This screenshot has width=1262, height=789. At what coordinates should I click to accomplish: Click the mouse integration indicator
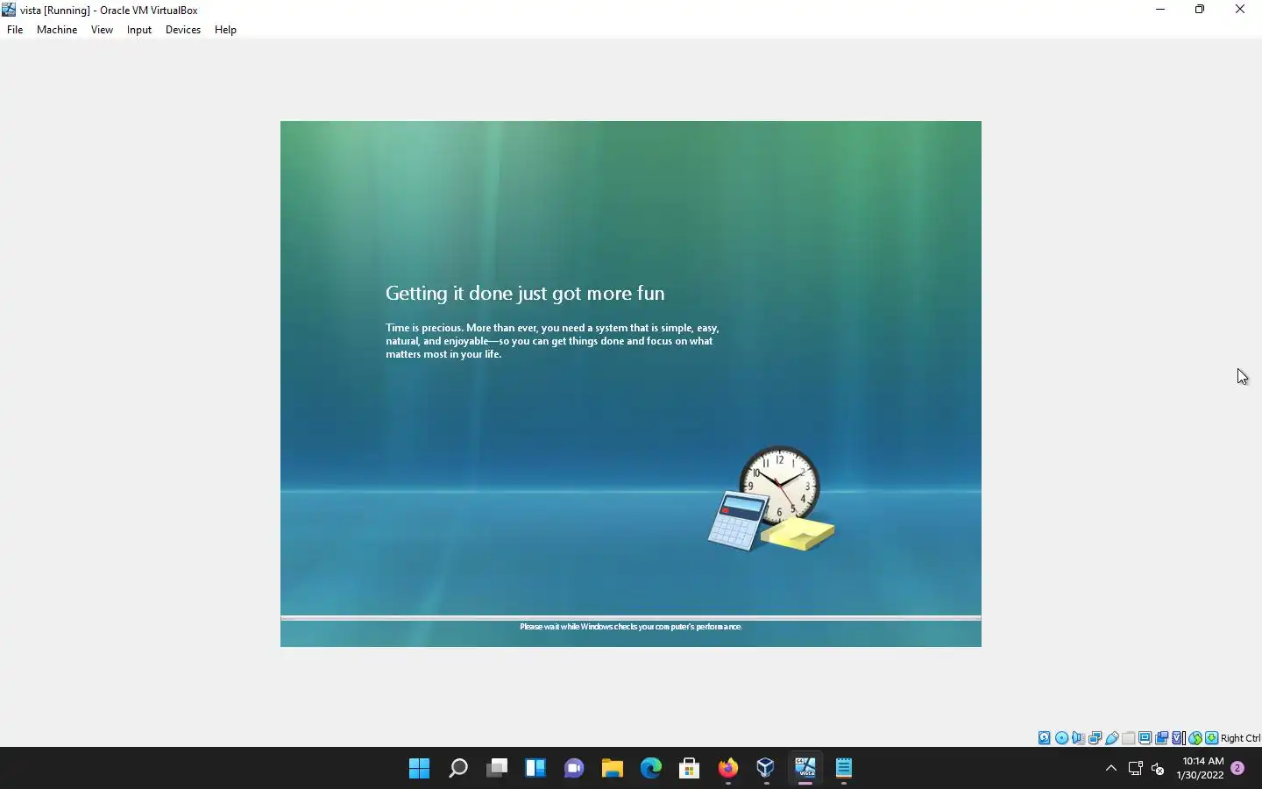(x=1195, y=738)
